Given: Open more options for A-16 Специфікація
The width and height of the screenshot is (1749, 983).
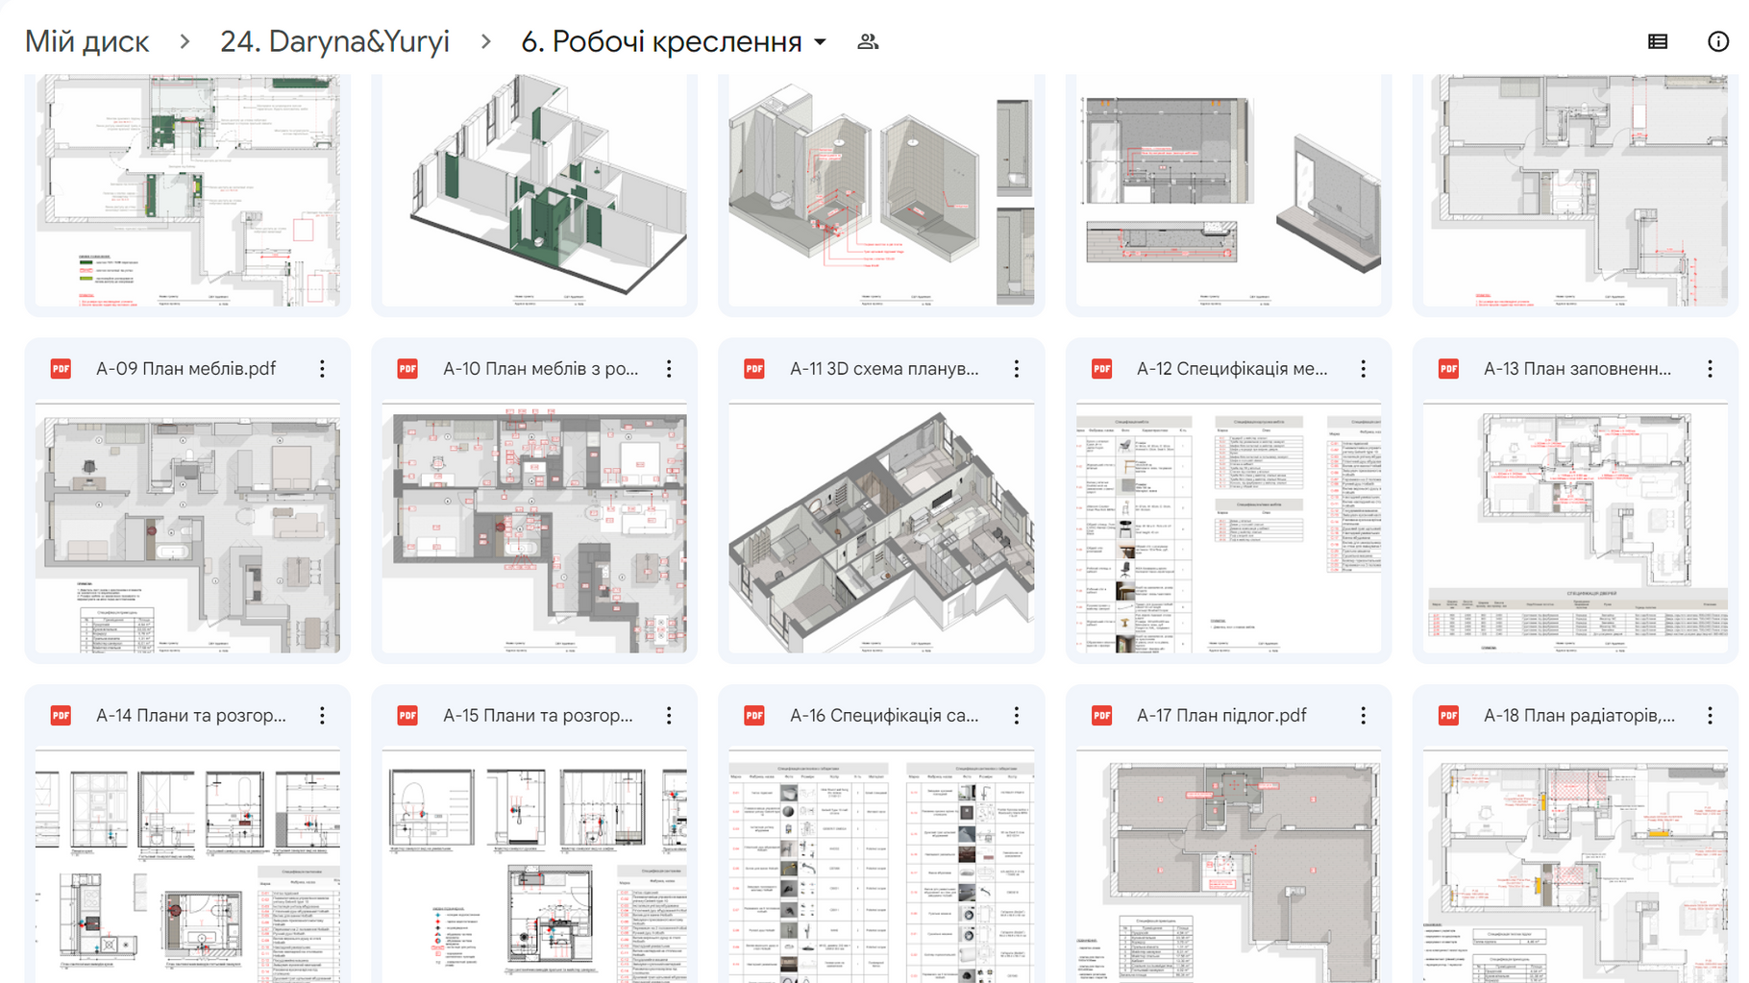Looking at the screenshot, I should point(1016,716).
